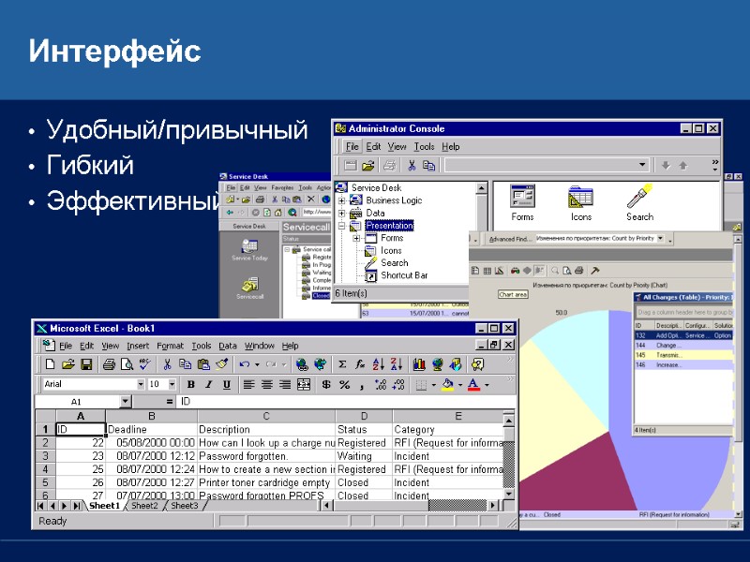Expand the Data node in console tree
Viewport: 750px width, 562px height.
coord(342,213)
